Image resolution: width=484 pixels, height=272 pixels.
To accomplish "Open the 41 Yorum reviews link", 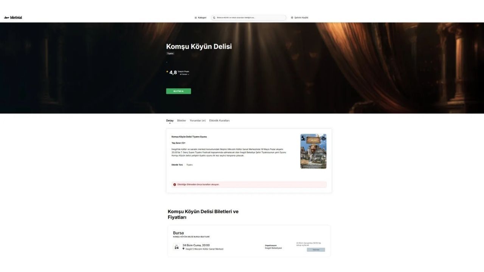I will pos(184,74).
